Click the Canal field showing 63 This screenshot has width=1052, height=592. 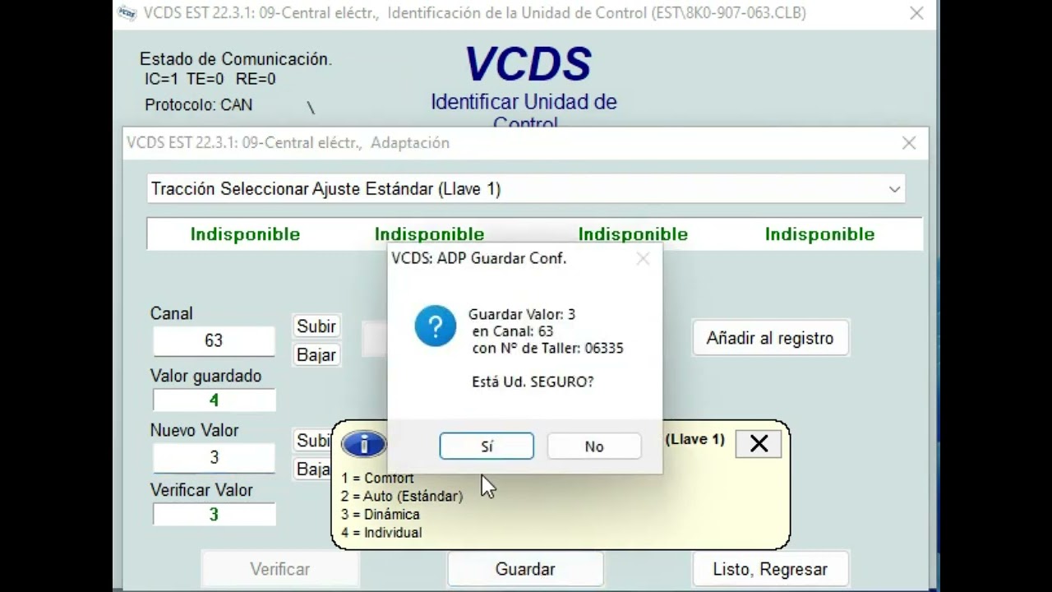point(214,340)
